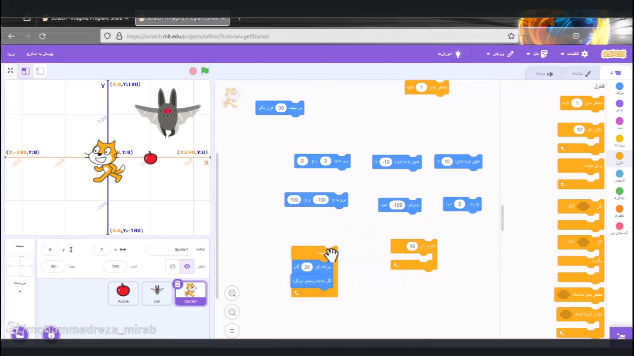634x356 pixels.
Task: Select the Stage backdrop thumbnail
Action: (x=20, y=266)
